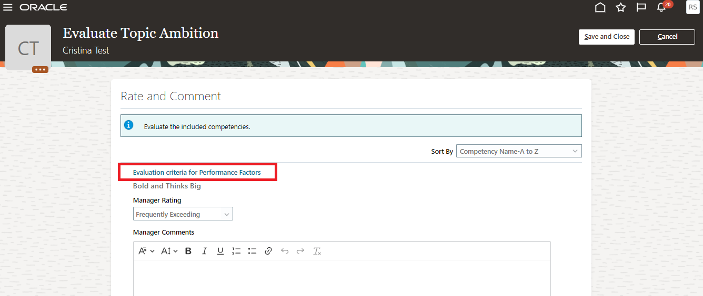Click the CT avatar thumbnail

28,48
